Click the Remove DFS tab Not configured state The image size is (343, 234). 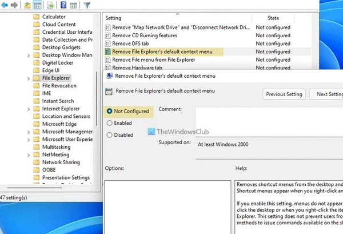273,43
